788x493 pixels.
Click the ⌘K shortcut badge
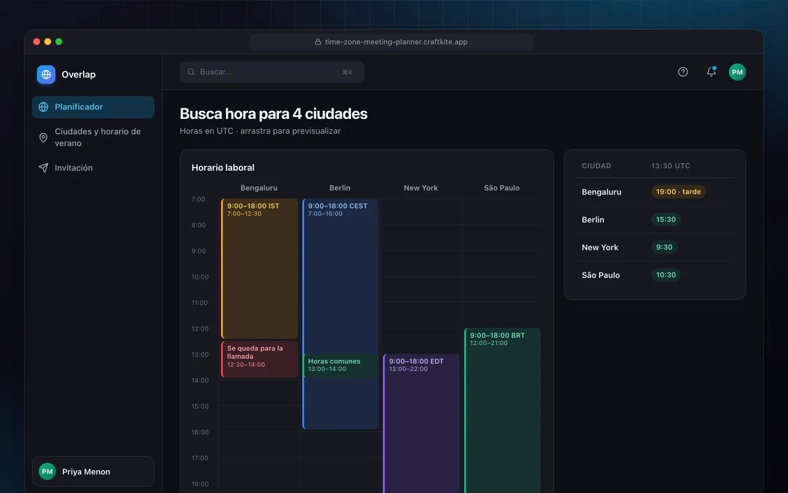[347, 72]
